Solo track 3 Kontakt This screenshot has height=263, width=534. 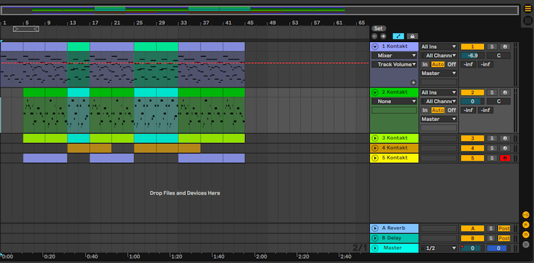[492, 138]
